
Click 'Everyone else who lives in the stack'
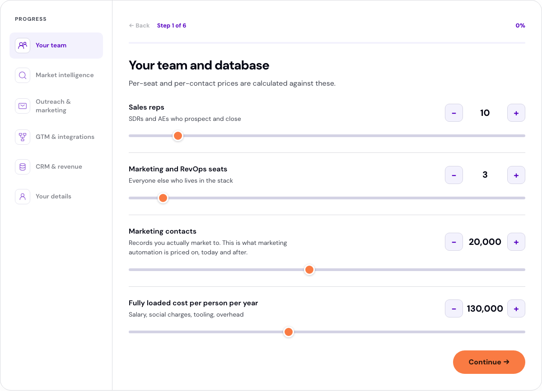(181, 180)
